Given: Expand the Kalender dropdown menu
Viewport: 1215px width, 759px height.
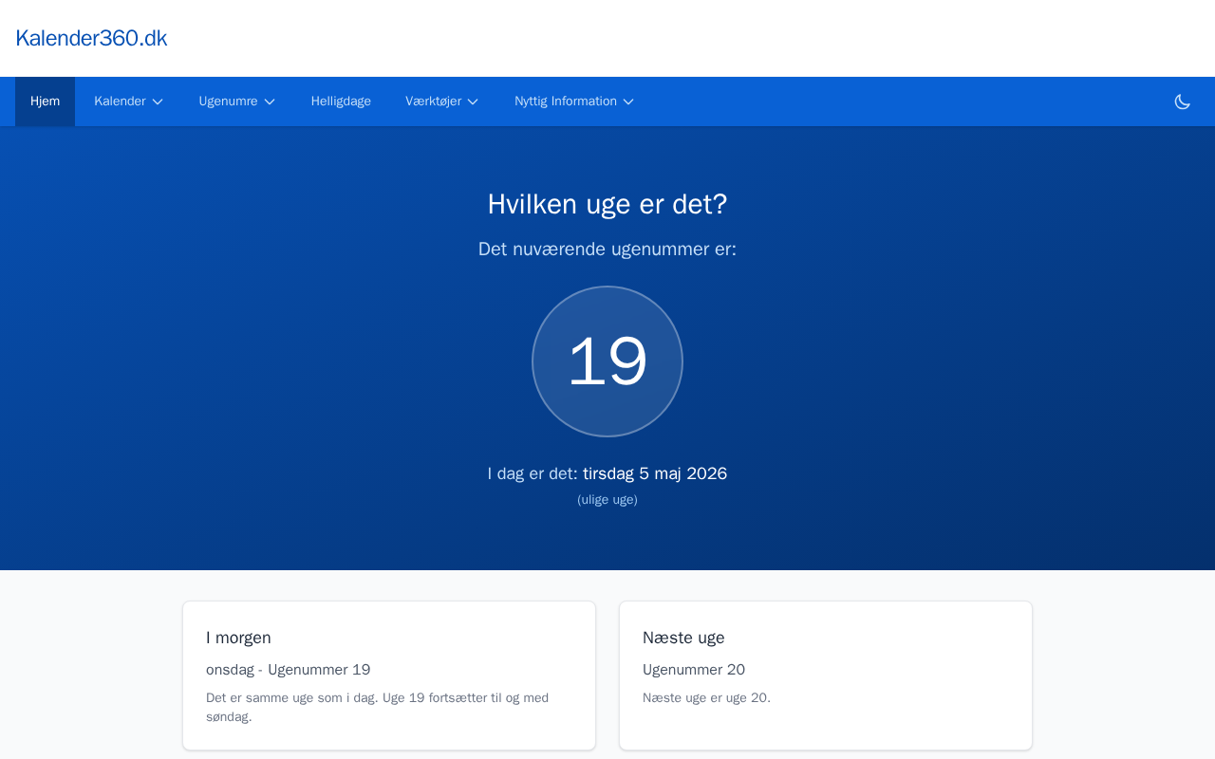Looking at the screenshot, I should point(128,102).
